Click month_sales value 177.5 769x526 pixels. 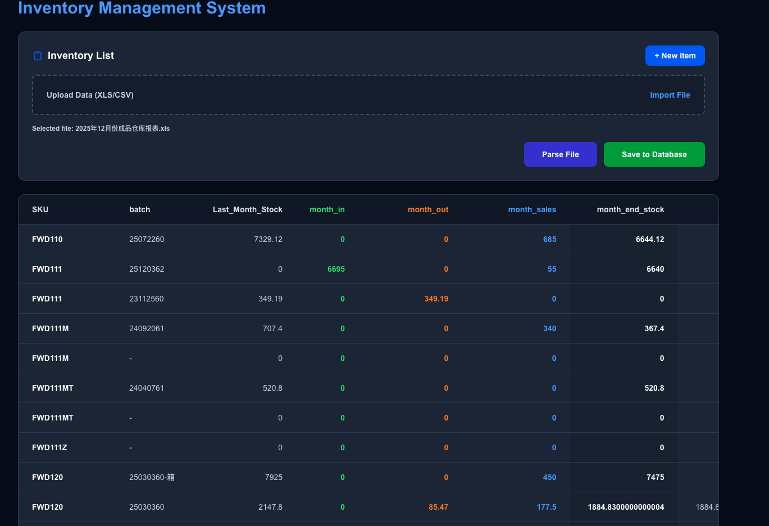click(546, 507)
